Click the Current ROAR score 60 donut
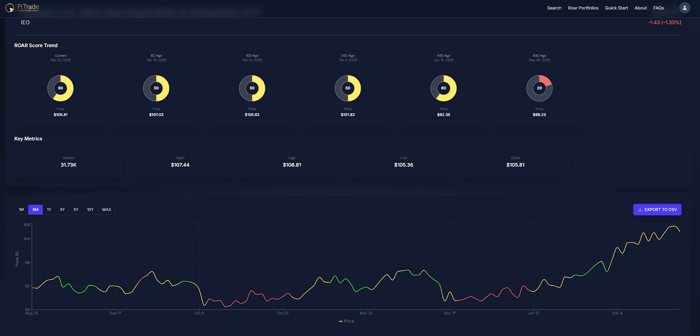Viewport: 700px width, 336px height. coord(60,88)
